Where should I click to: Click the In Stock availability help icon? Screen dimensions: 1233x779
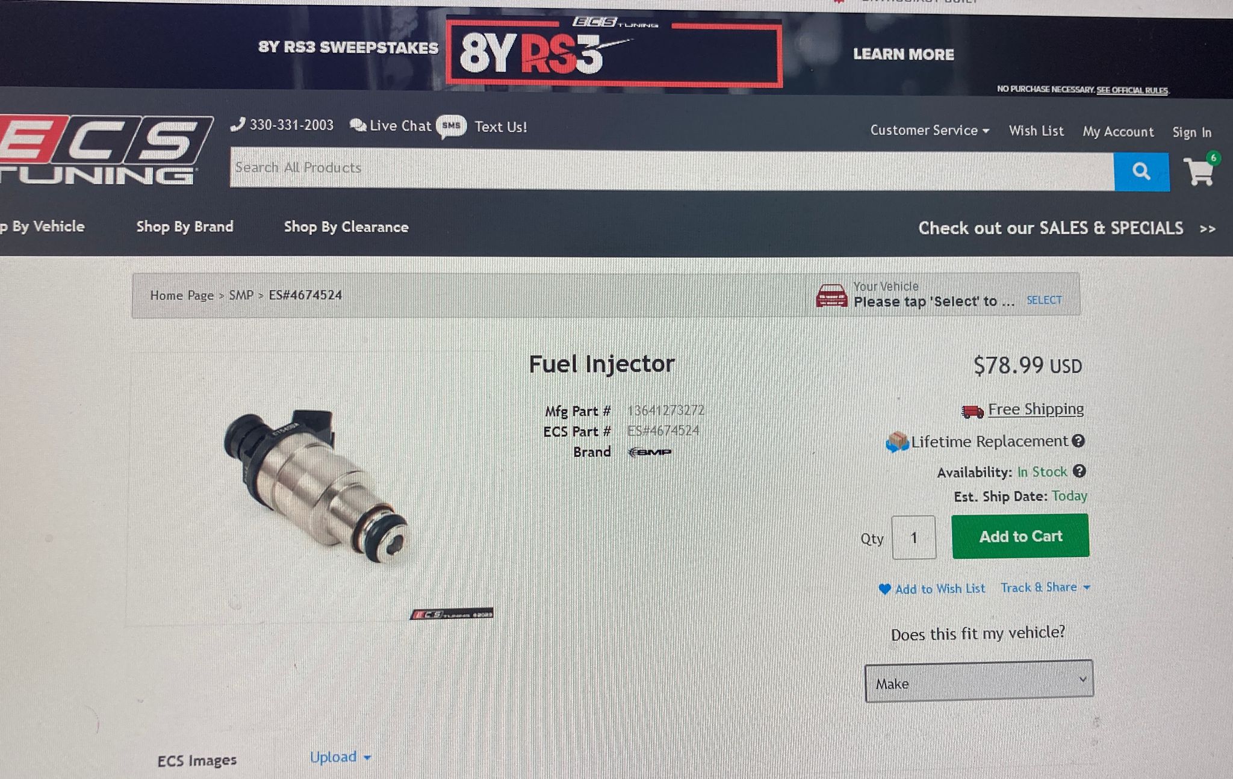coord(1079,471)
